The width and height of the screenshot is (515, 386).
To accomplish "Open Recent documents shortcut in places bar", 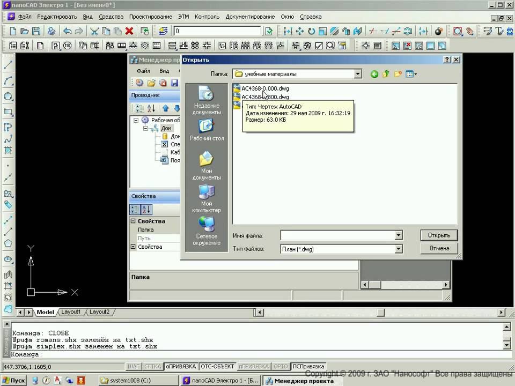I will [x=207, y=100].
